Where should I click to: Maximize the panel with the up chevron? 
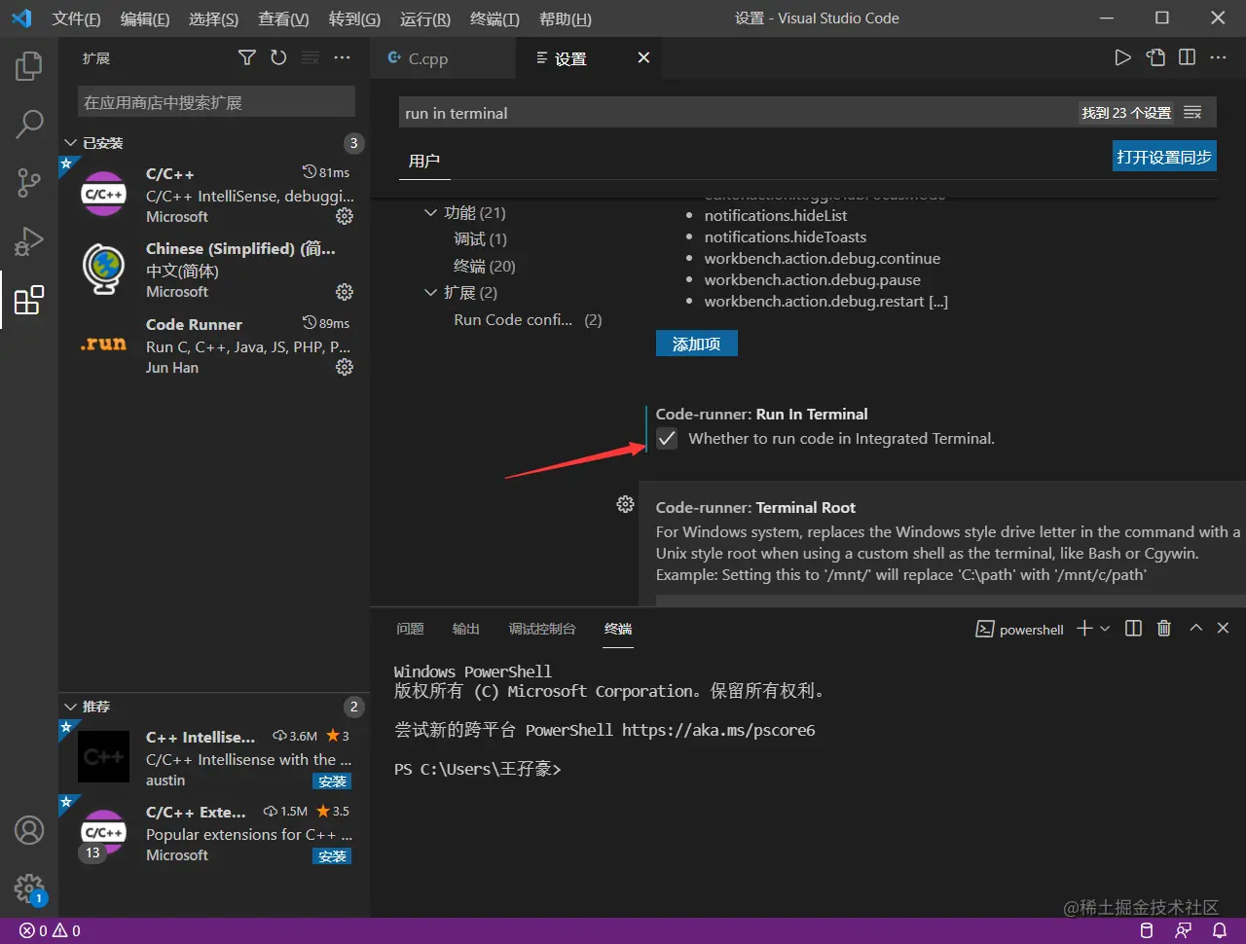1196,629
